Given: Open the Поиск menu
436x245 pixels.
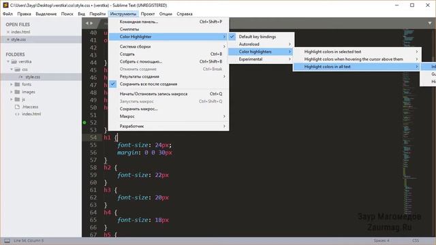Looking at the screenshot, I should 67,14.
